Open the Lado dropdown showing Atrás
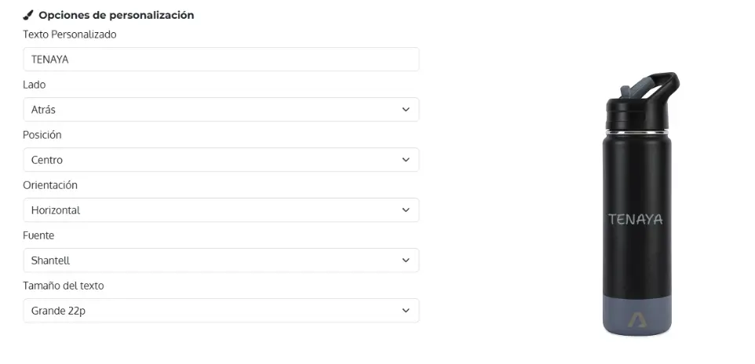 pyautogui.click(x=212, y=110)
